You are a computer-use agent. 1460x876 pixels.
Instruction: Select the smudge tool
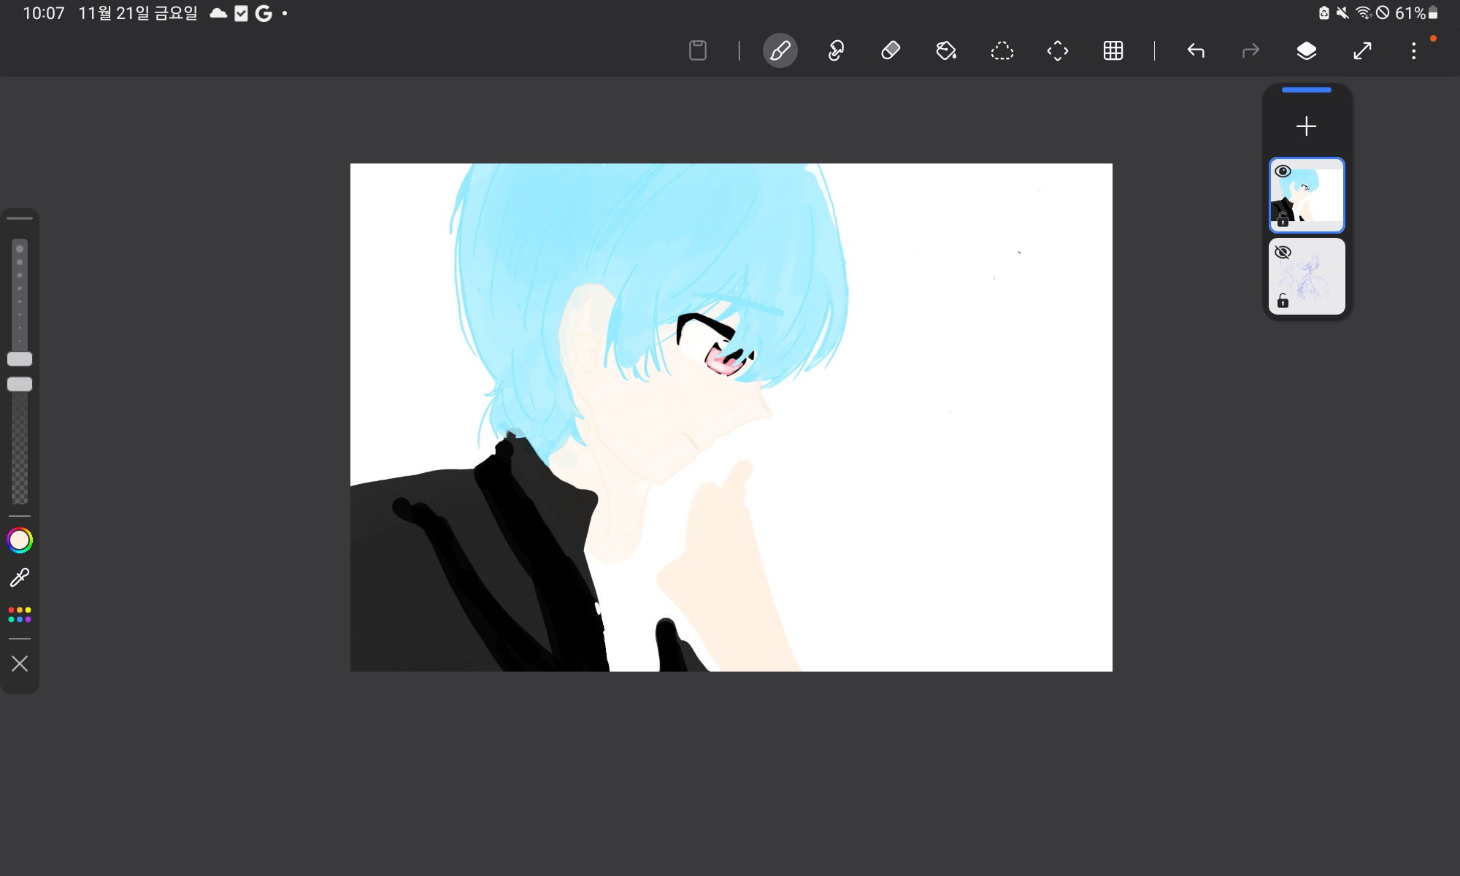(x=836, y=51)
